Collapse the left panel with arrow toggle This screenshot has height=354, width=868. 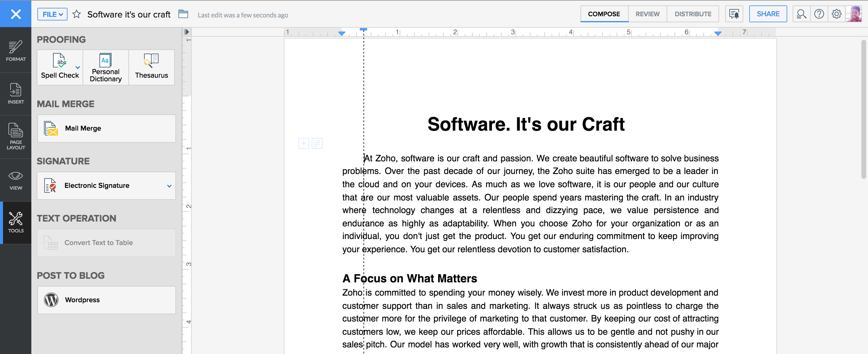coord(187,32)
